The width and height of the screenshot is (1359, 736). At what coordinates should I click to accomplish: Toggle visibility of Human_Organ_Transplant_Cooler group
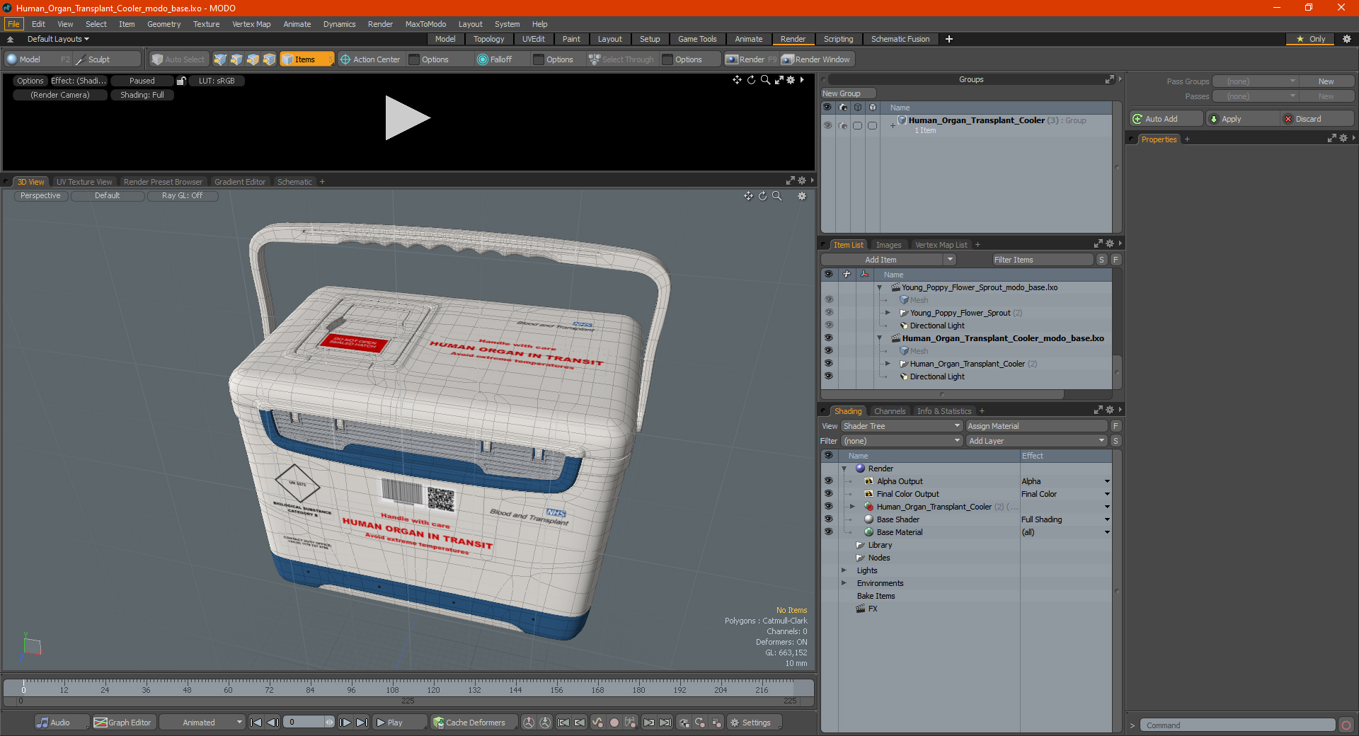pos(827,125)
